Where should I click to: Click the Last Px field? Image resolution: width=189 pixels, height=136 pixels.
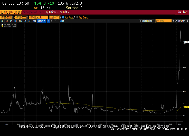[42, 17]
